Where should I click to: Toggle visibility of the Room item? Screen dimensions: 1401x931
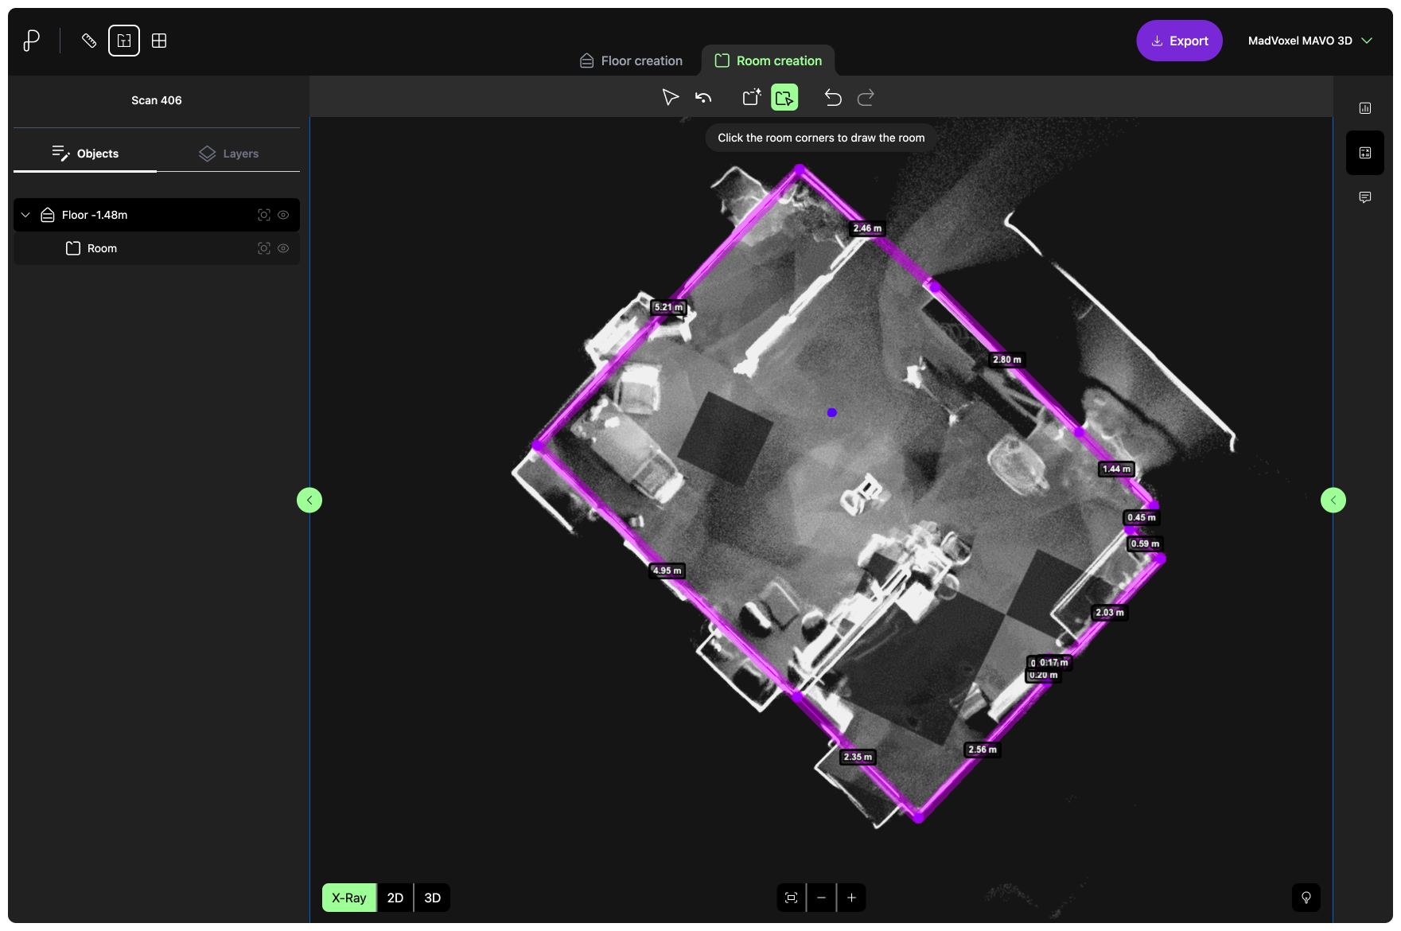coord(283,248)
